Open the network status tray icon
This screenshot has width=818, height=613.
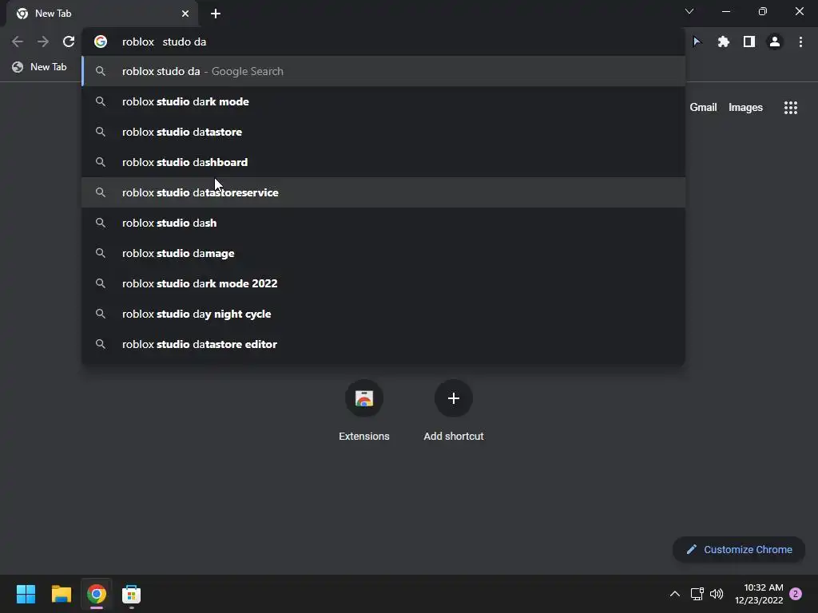point(697,594)
